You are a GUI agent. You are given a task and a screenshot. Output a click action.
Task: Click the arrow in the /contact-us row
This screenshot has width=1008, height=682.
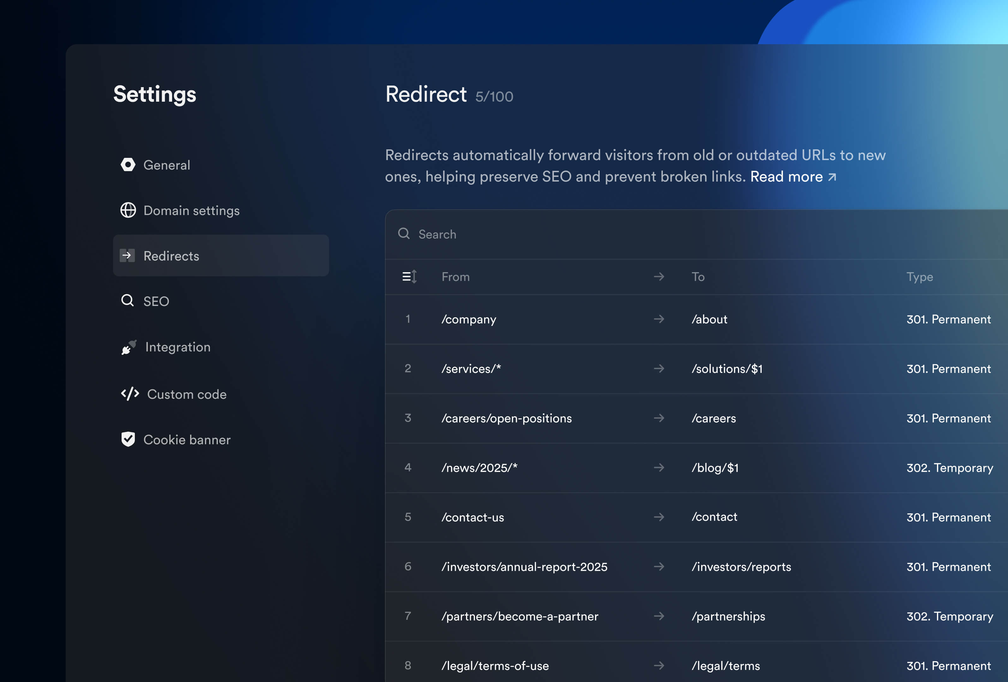pyautogui.click(x=659, y=517)
